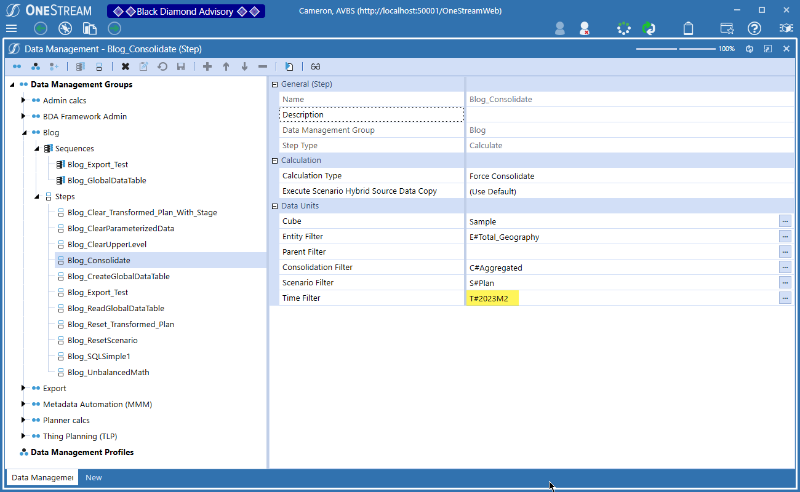Expand the Planner calcs group
Image resolution: width=800 pixels, height=492 pixels.
(x=23, y=420)
